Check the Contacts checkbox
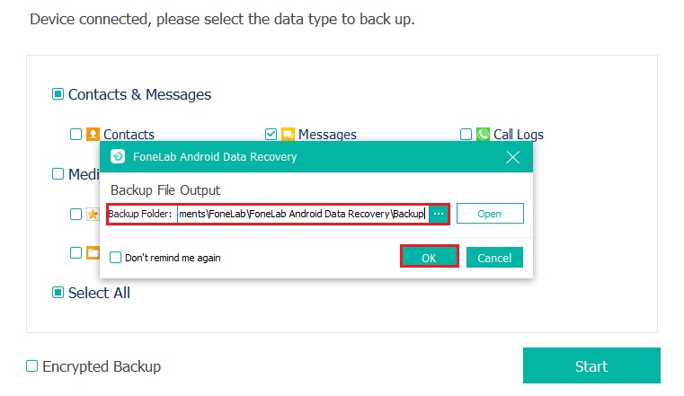Viewport: 684px width, 396px height. click(x=76, y=134)
